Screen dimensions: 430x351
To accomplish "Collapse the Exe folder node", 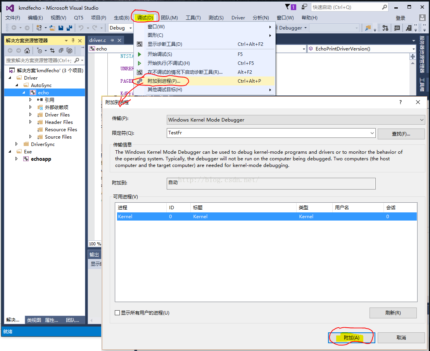I will (10, 151).
